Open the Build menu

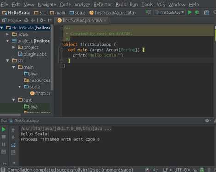pos(121,5)
